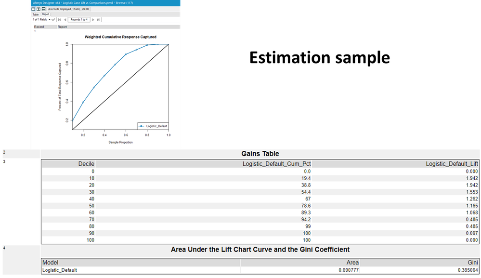Click the checkmark apply icon

click(53, 20)
